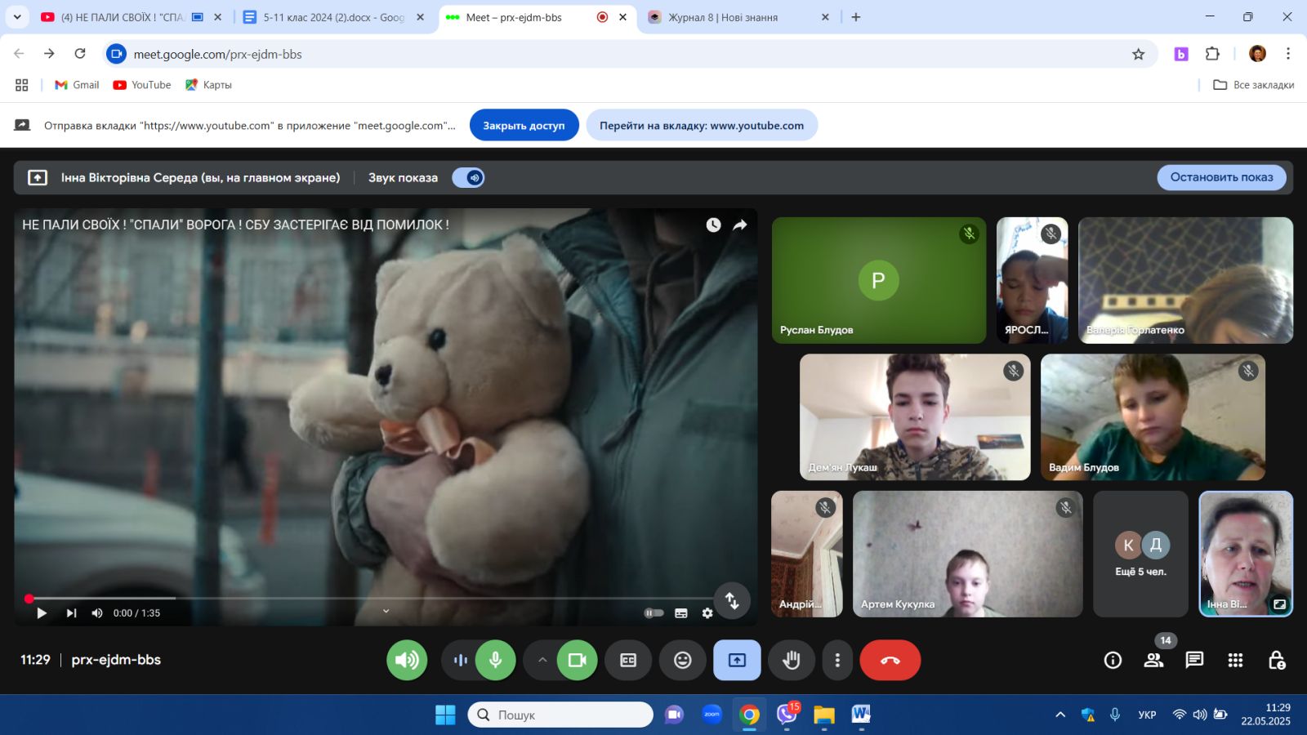1307x735 pixels.
Task: Click the Ещё 5 чел. participants tile
Action: coord(1140,554)
